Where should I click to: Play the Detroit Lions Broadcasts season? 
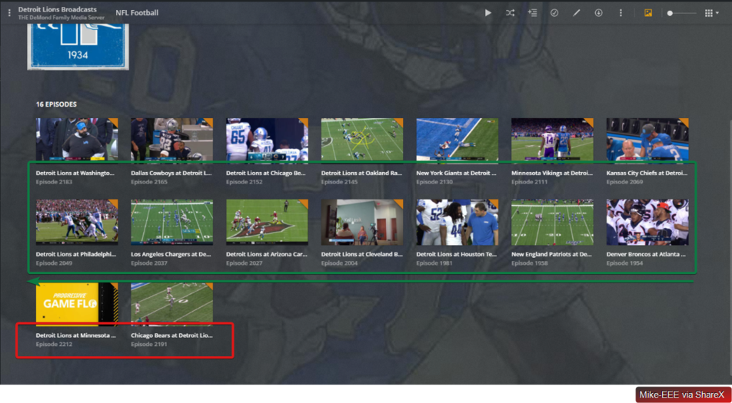[487, 13]
